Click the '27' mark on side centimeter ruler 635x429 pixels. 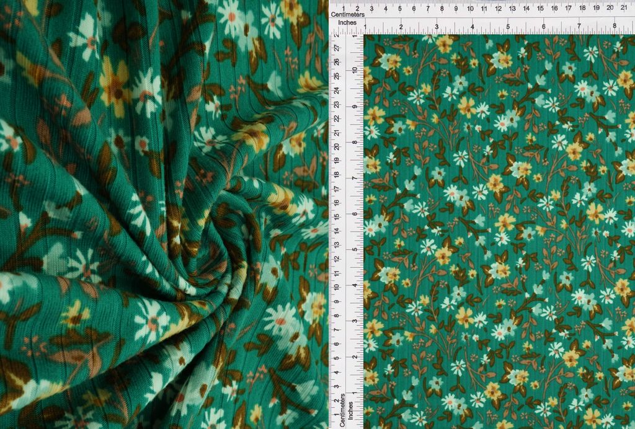point(336,48)
